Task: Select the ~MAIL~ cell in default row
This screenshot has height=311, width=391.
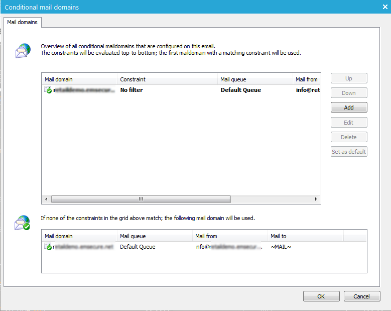Action: (x=281, y=247)
